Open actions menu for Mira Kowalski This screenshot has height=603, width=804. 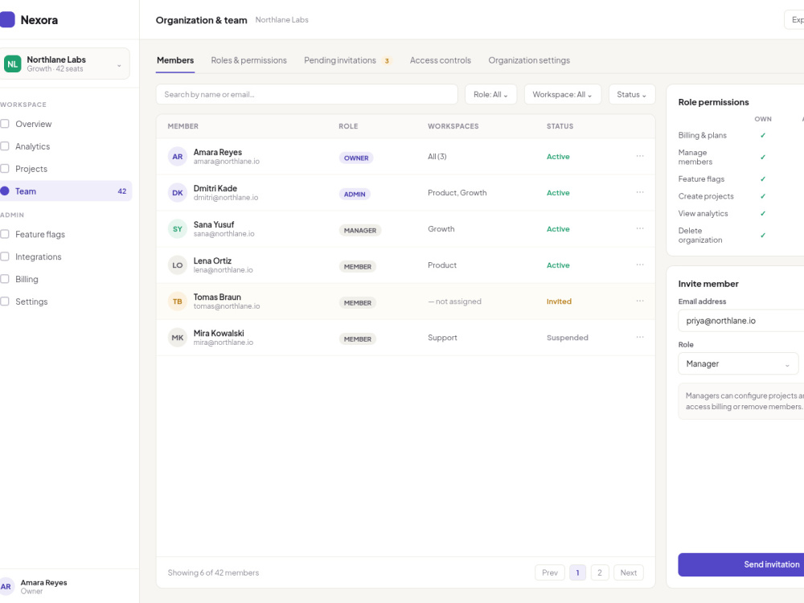(x=640, y=338)
